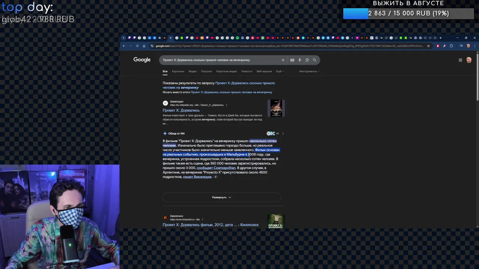Click the browser address bar URL

[289, 46]
